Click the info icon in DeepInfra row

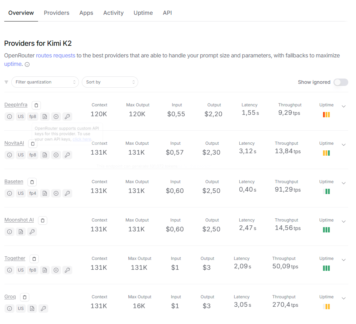10,117
